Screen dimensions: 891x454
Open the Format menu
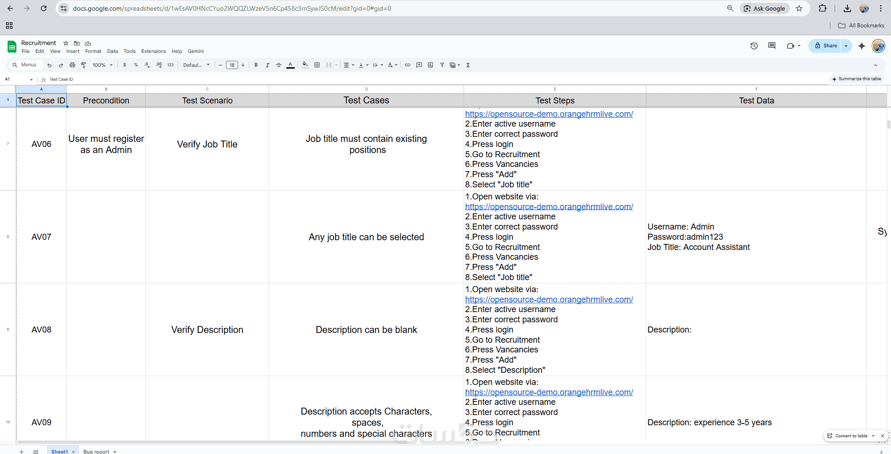(93, 51)
